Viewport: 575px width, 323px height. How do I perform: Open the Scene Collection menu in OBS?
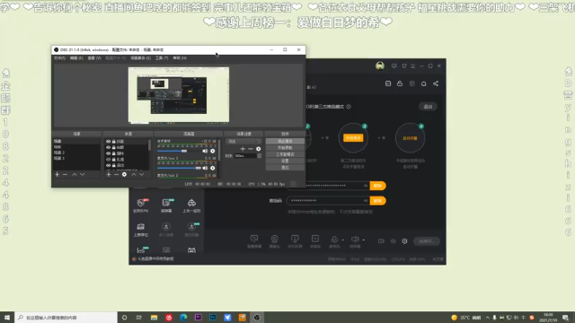140,58
